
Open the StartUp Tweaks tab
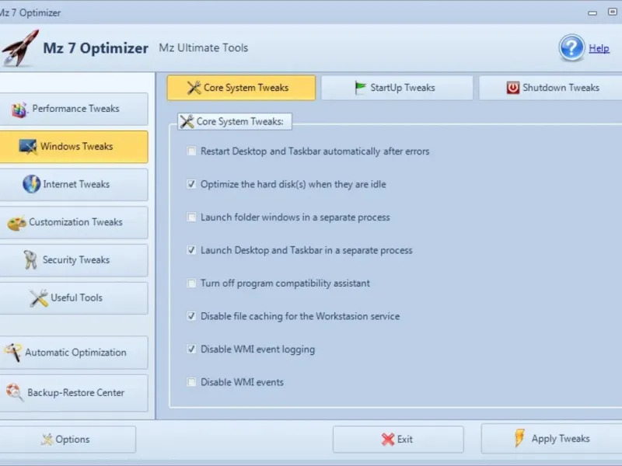[x=397, y=88]
